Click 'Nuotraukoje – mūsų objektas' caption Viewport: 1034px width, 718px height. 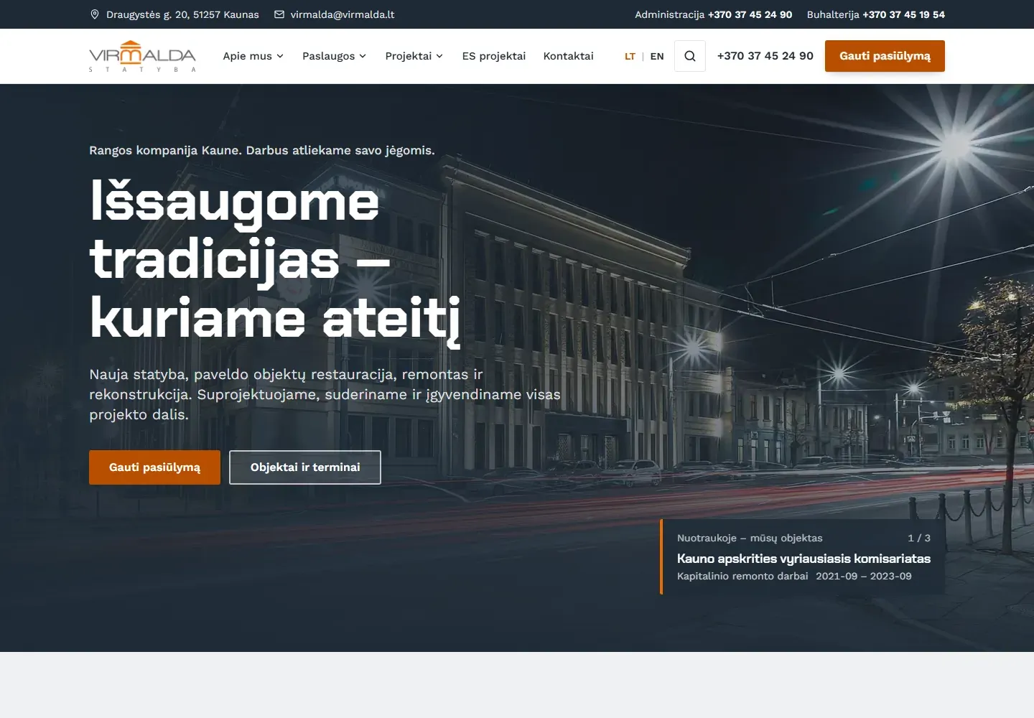point(750,538)
